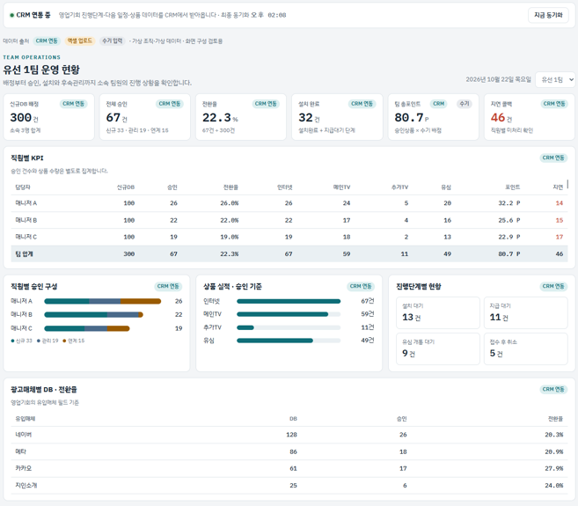Click 매니저 A's red delay count 14
The height and width of the screenshot is (506, 578).
click(x=560, y=203)
